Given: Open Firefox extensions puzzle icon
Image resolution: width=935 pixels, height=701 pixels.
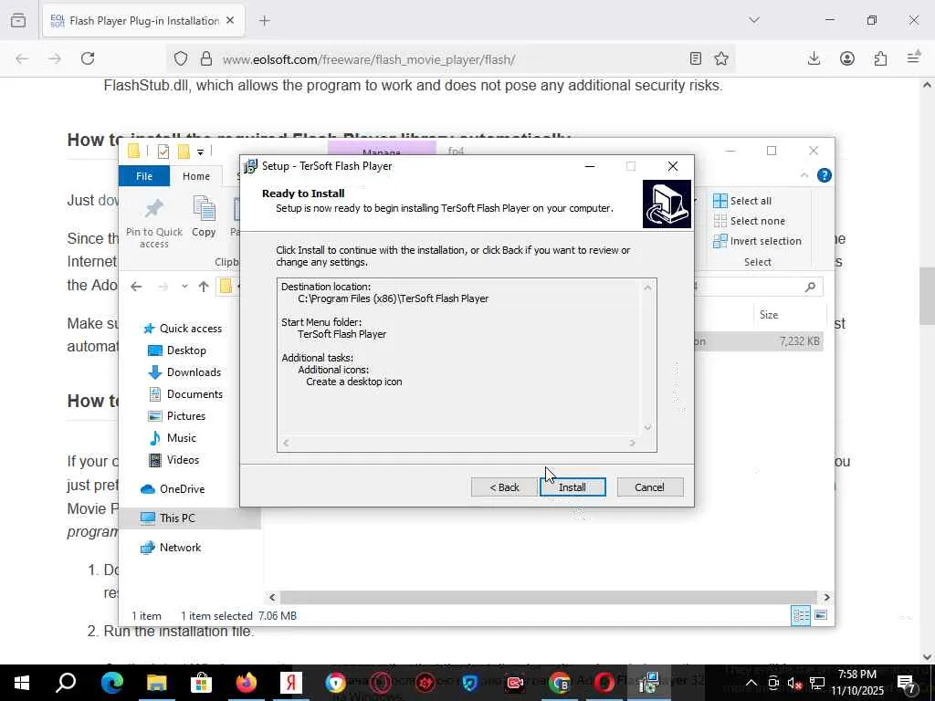Looking at the screenshot, I should coord(881,58).
